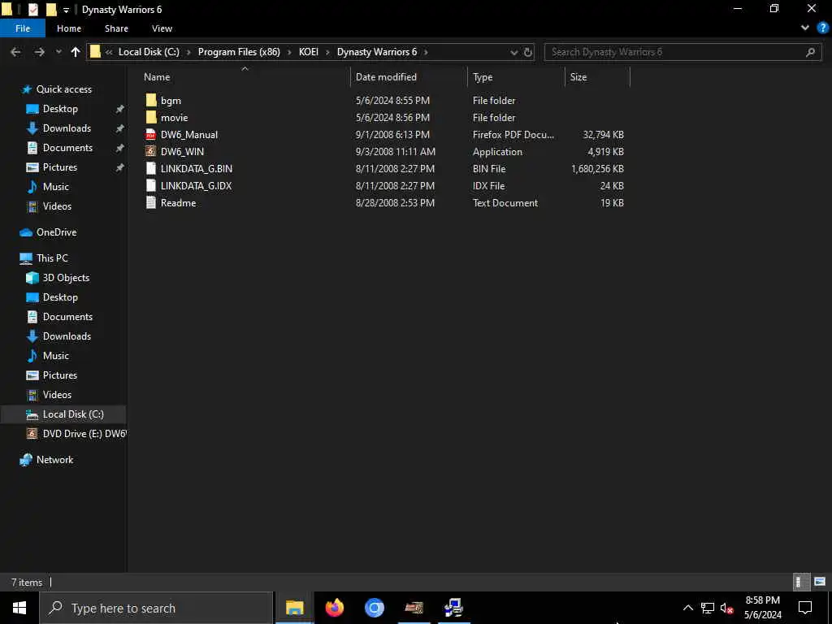
Task: Open OneDrive in navigation pane
Action: [x=56, y=232]
